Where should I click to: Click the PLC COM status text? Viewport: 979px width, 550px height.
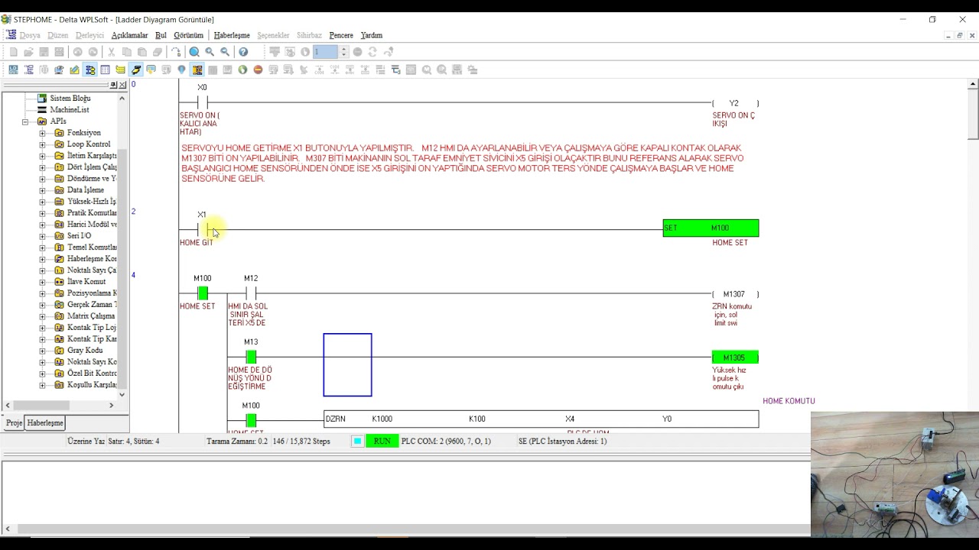[x=446, y=441]
